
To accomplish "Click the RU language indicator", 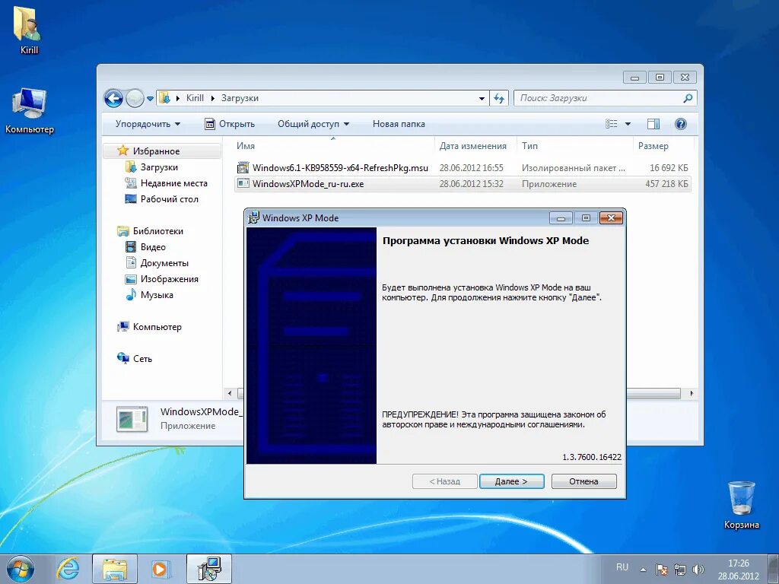I will click(x=622, y=567).
